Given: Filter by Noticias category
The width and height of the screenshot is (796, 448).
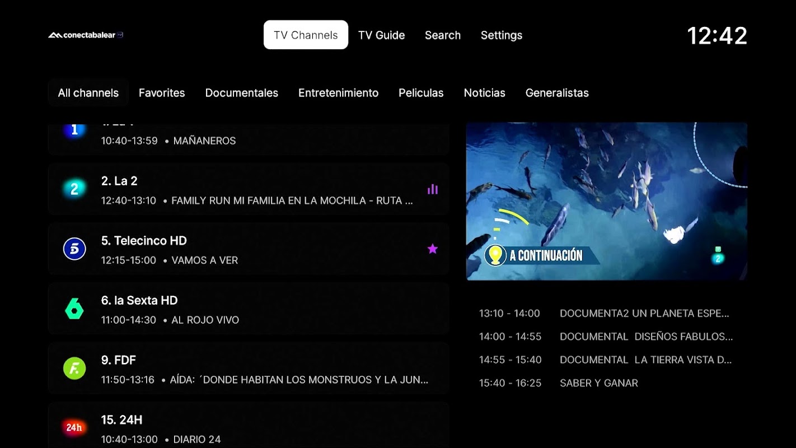Looking at the screenshot, I should pos(485,93).
